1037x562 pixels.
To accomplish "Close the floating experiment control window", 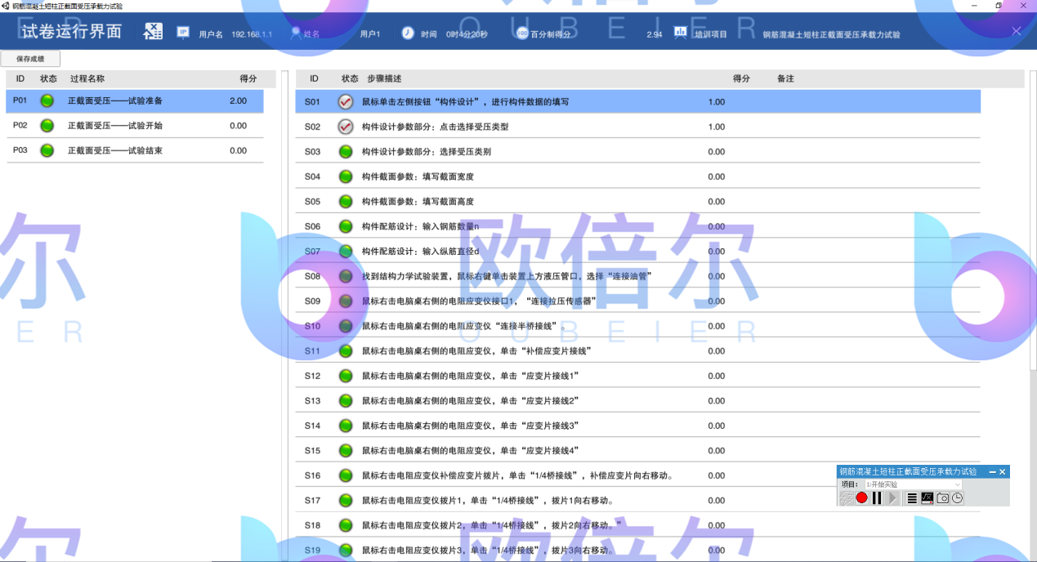I will click(x=1003, y=471).
